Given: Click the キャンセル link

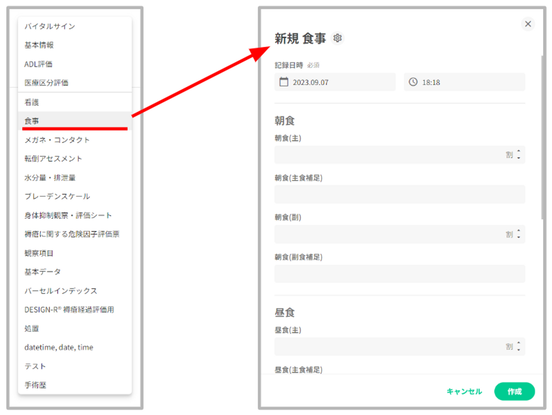Looking at the screenshot, I should (x=464, y=391).
